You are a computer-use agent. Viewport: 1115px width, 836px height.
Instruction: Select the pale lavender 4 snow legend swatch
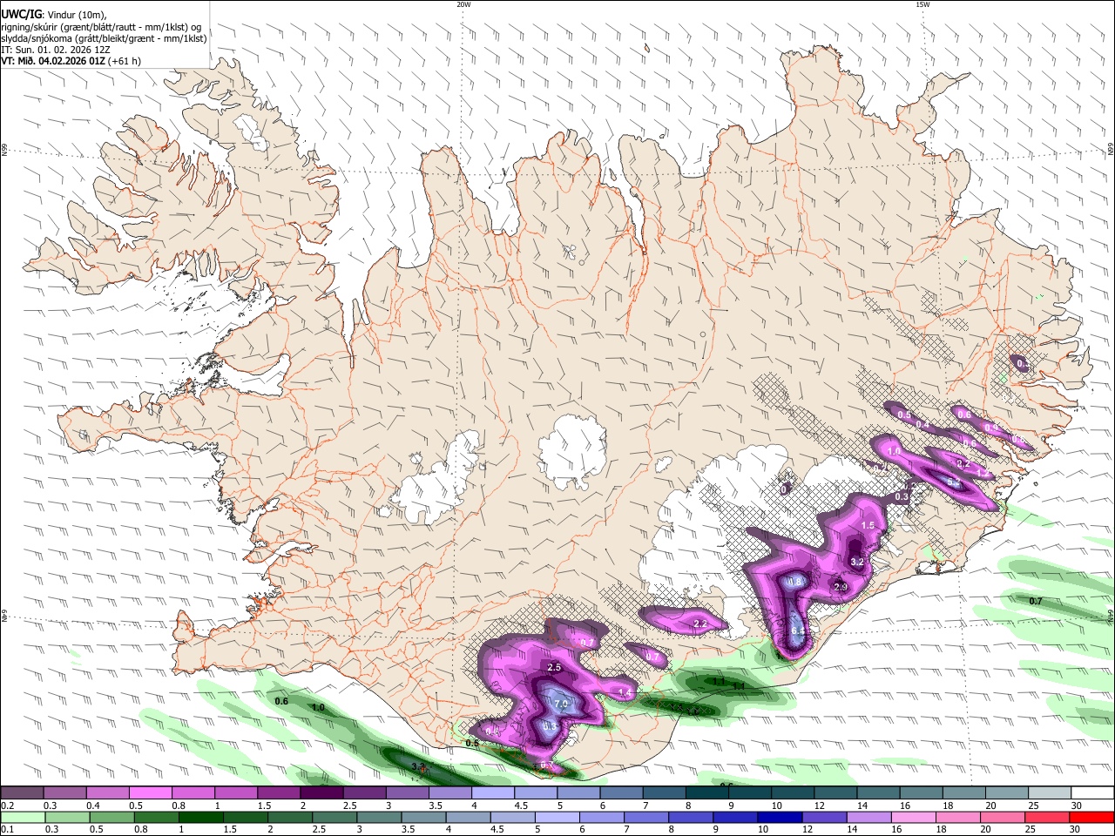(x=493, y=793)
